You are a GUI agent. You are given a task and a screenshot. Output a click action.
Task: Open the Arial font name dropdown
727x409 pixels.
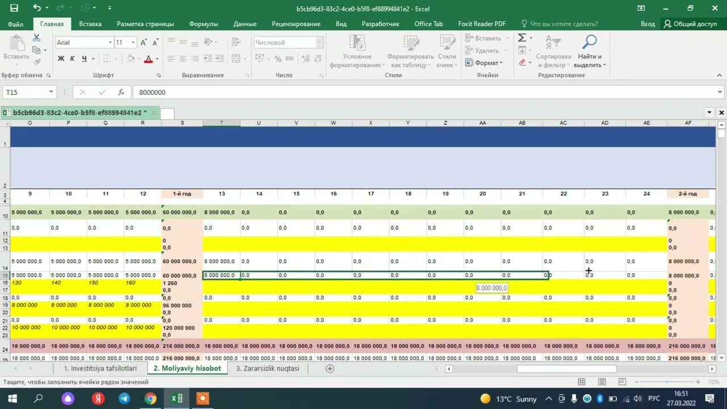[x=110, y=43]
